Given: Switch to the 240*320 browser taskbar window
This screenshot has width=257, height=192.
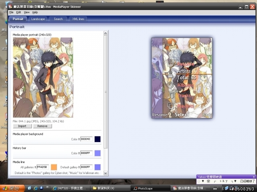Looking at the screenshot, I should pyautogui.click(x=70, y=188).
